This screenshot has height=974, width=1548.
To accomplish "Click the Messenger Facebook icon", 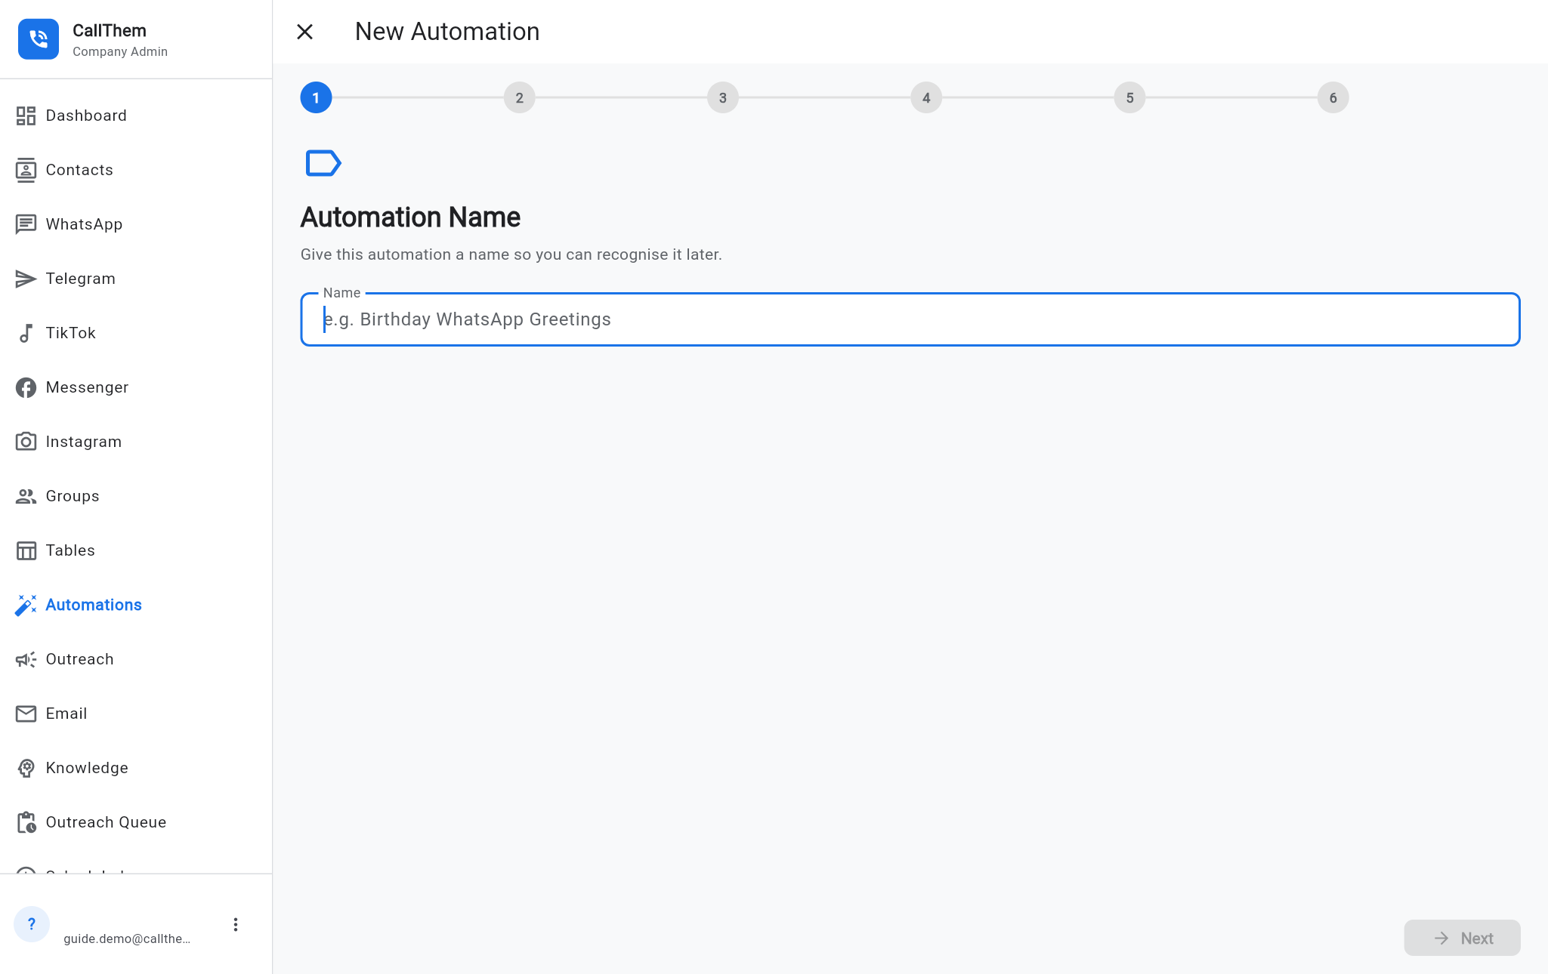I will tap(26, 387).
